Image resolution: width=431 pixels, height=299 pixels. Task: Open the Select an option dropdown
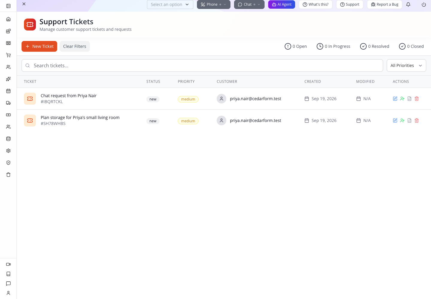coord(170,4)
